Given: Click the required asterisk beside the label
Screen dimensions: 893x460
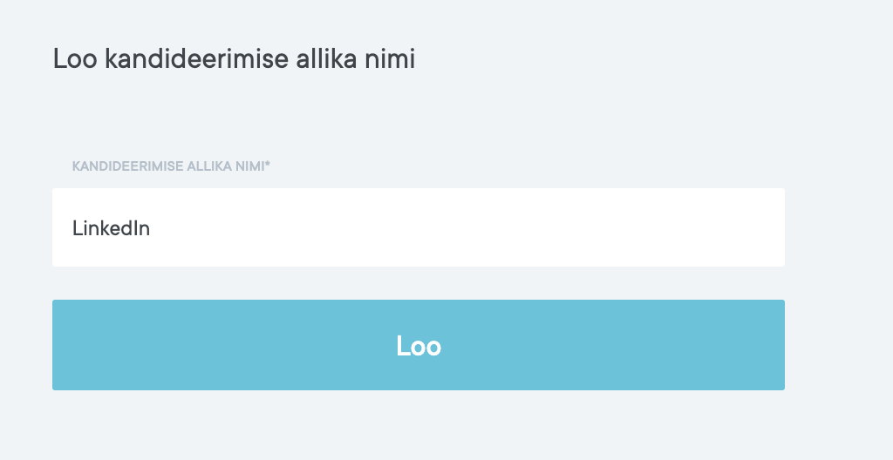Looking at the screenshot, I should click(x=268, y=165).
